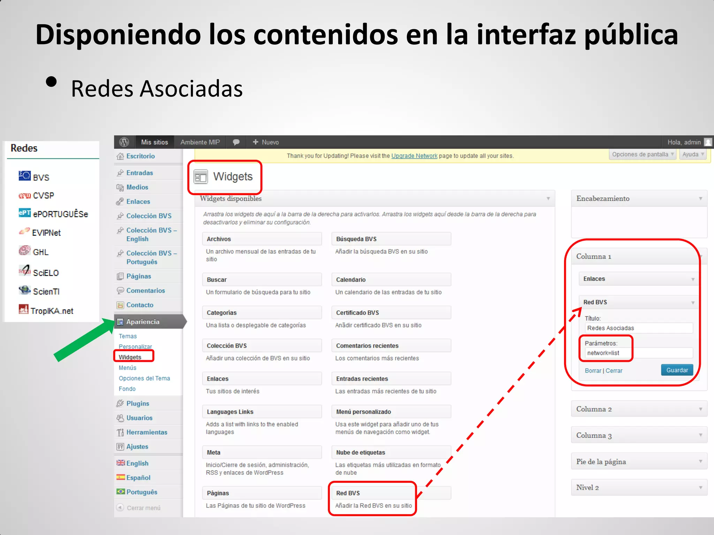Click the Contacto form icon
The width and height of the screenshot is (714, 535).
click(x=120, y=305)
